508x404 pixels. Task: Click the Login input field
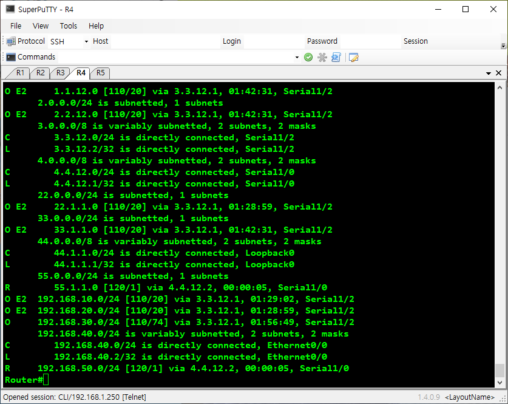(274, 41)
